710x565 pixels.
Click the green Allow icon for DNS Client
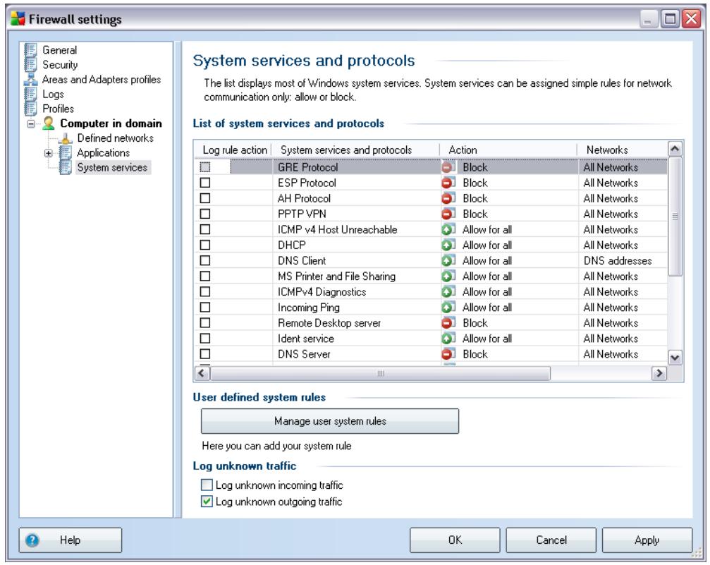coord(448,260)
